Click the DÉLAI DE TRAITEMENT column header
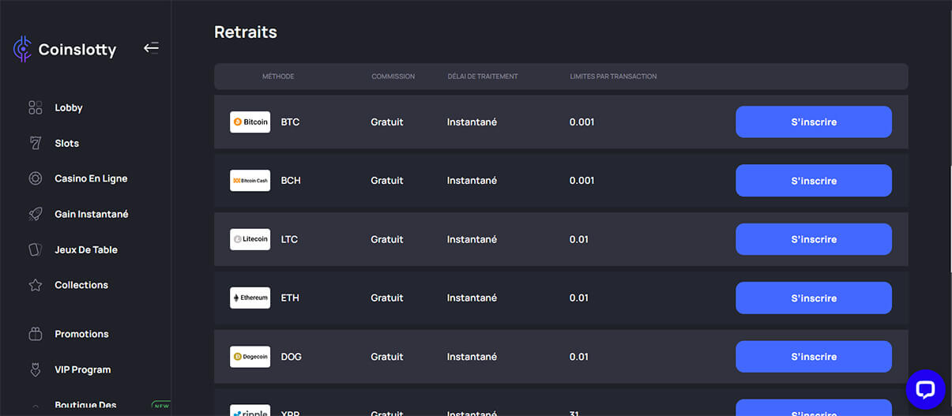 [483, 77]
